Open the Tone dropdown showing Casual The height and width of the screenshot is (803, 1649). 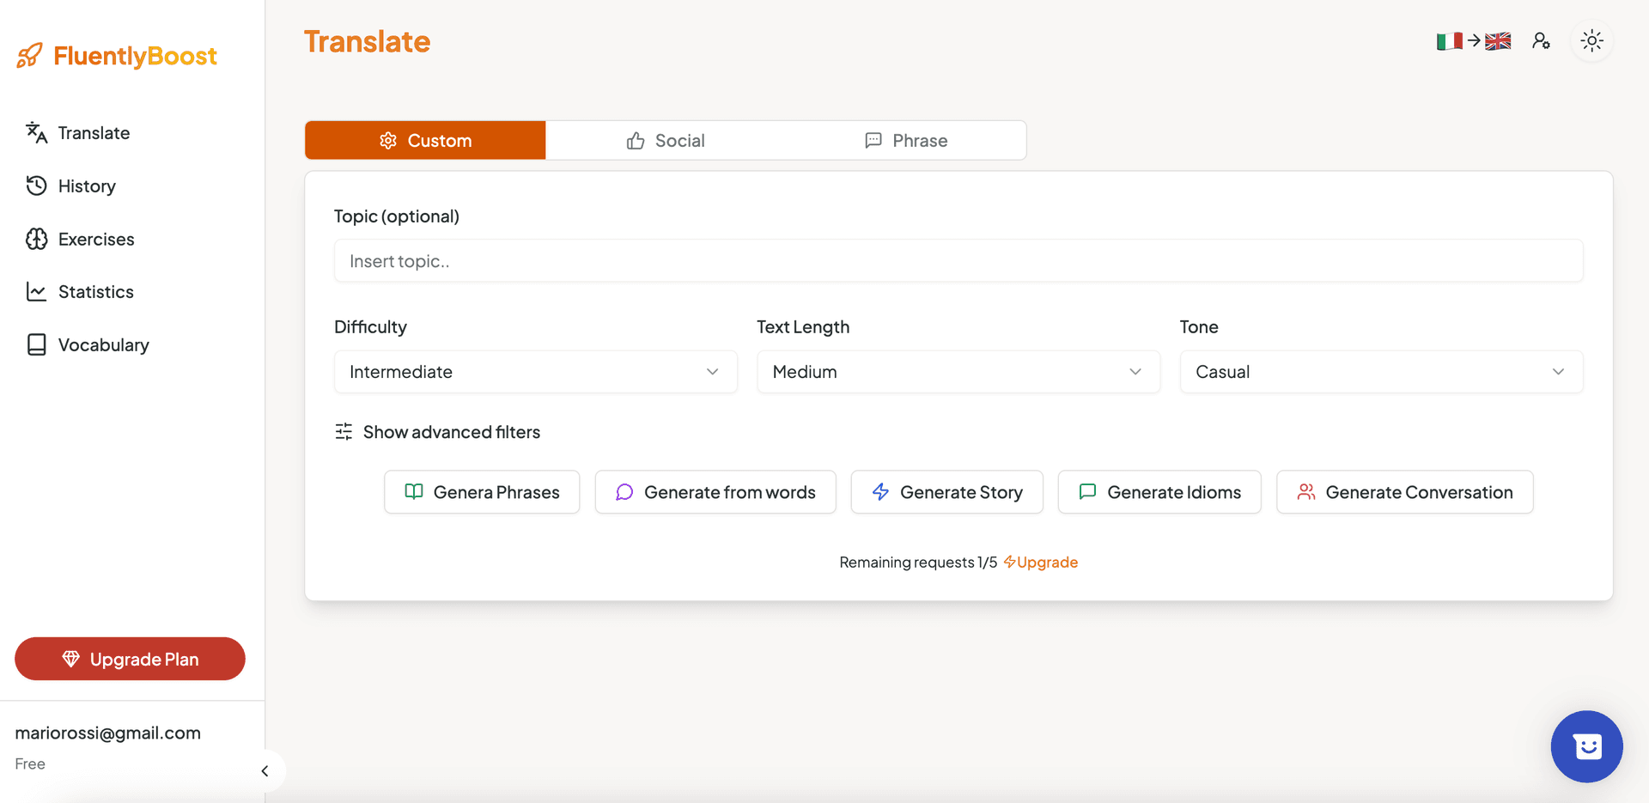1381,372
